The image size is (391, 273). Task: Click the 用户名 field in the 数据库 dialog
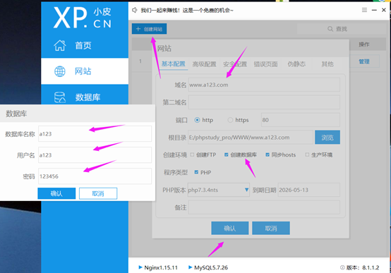coord(95,155)
